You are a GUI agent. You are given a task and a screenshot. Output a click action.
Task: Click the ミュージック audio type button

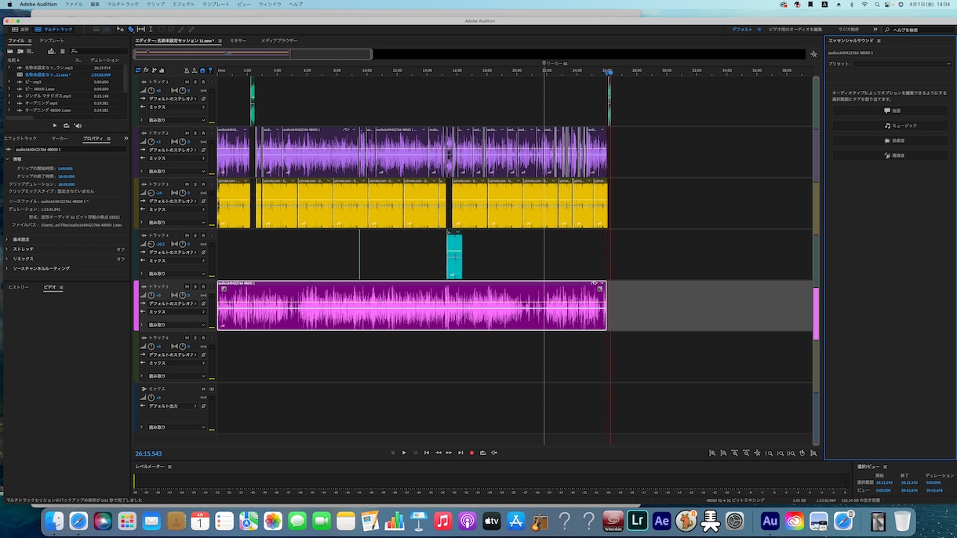[x=892, y=125]
